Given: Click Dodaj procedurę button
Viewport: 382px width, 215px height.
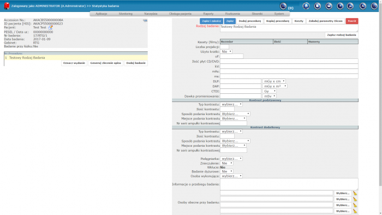Looking at the screenshot, I should pos(250,21).
